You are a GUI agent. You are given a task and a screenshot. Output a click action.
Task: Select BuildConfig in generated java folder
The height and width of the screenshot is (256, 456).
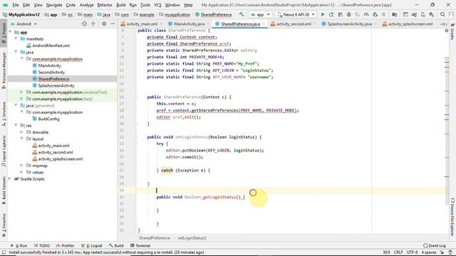point(48,119)
